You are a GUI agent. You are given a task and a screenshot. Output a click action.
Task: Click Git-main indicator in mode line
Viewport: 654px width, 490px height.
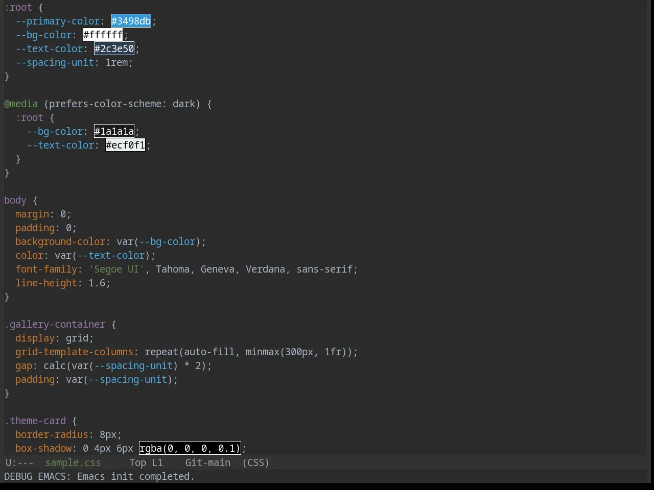click(208, 462)
